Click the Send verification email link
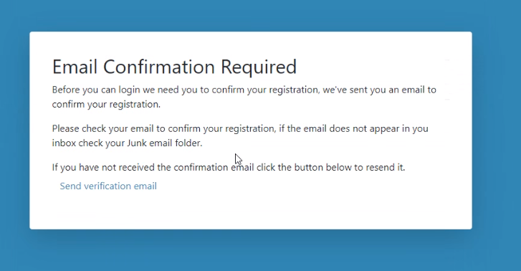 pyautogui.click(x=108, y=186)
